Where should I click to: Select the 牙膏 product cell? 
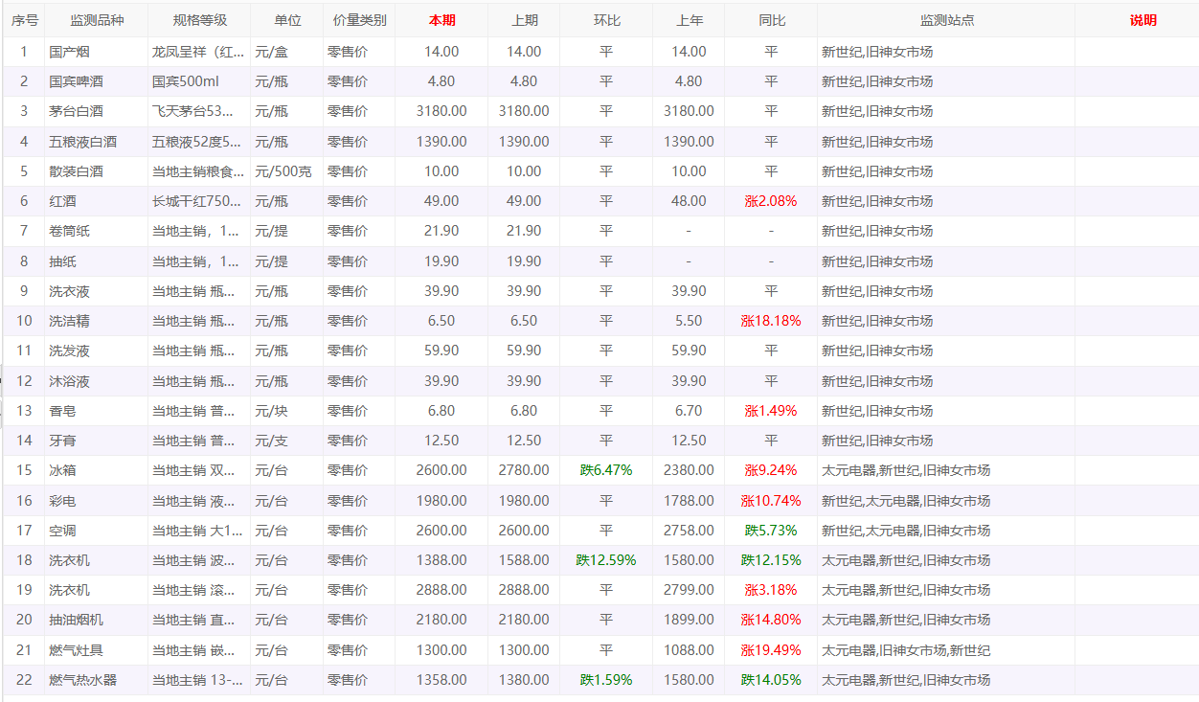click(x=97, y=441)
